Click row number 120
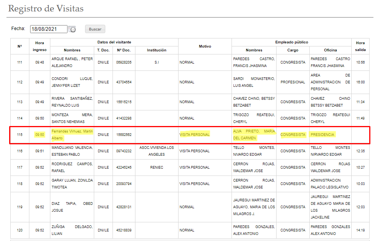 20,230
